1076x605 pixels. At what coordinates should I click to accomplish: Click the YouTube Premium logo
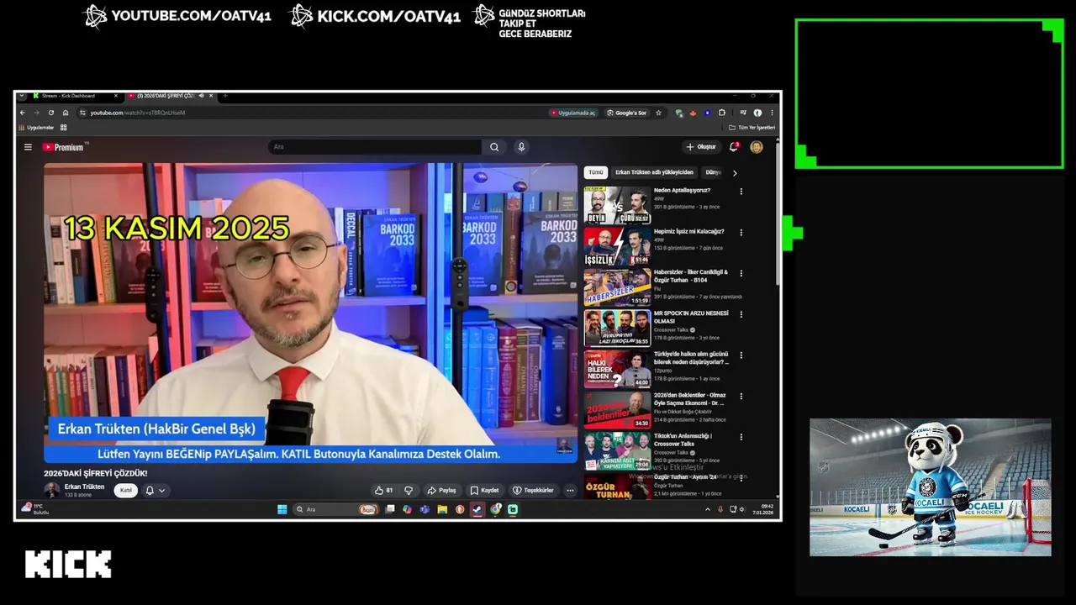pyautogui.click(x=63, y=147)
